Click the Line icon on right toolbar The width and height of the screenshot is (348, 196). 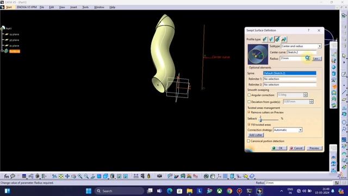344,92
